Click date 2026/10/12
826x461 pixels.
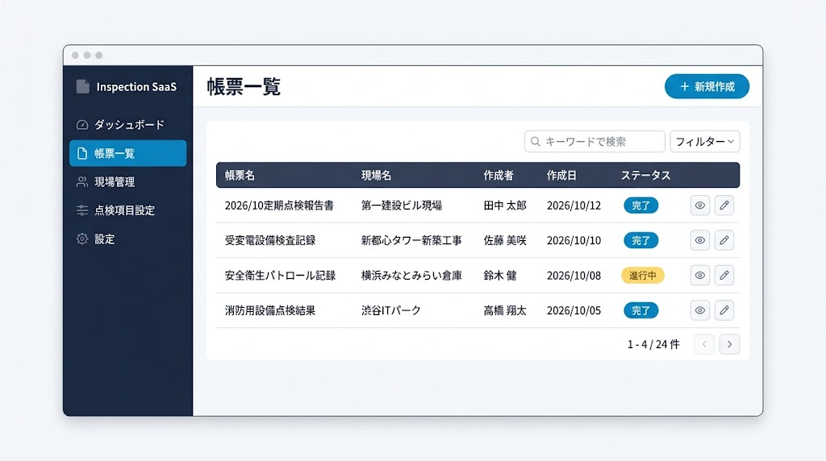[574, 206]
